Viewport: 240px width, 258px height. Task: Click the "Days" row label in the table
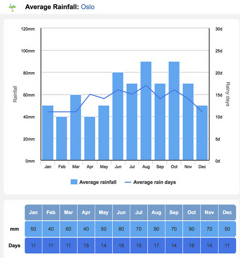[x=14, y=245]
